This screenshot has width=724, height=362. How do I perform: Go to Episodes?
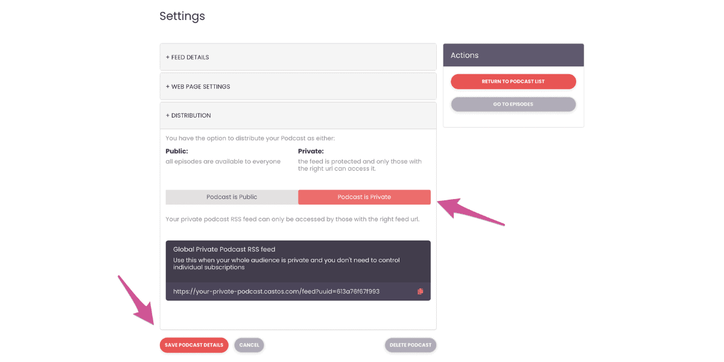[513, 104]
